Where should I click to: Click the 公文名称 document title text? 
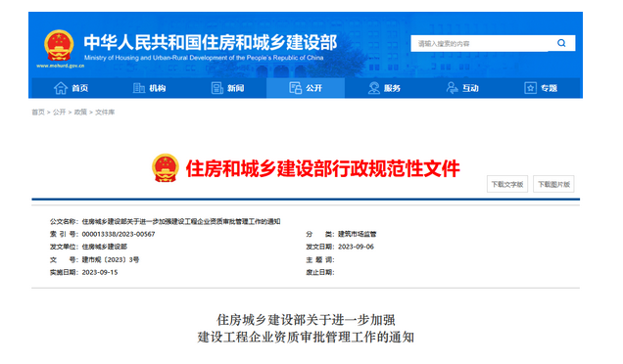(181, 221)
